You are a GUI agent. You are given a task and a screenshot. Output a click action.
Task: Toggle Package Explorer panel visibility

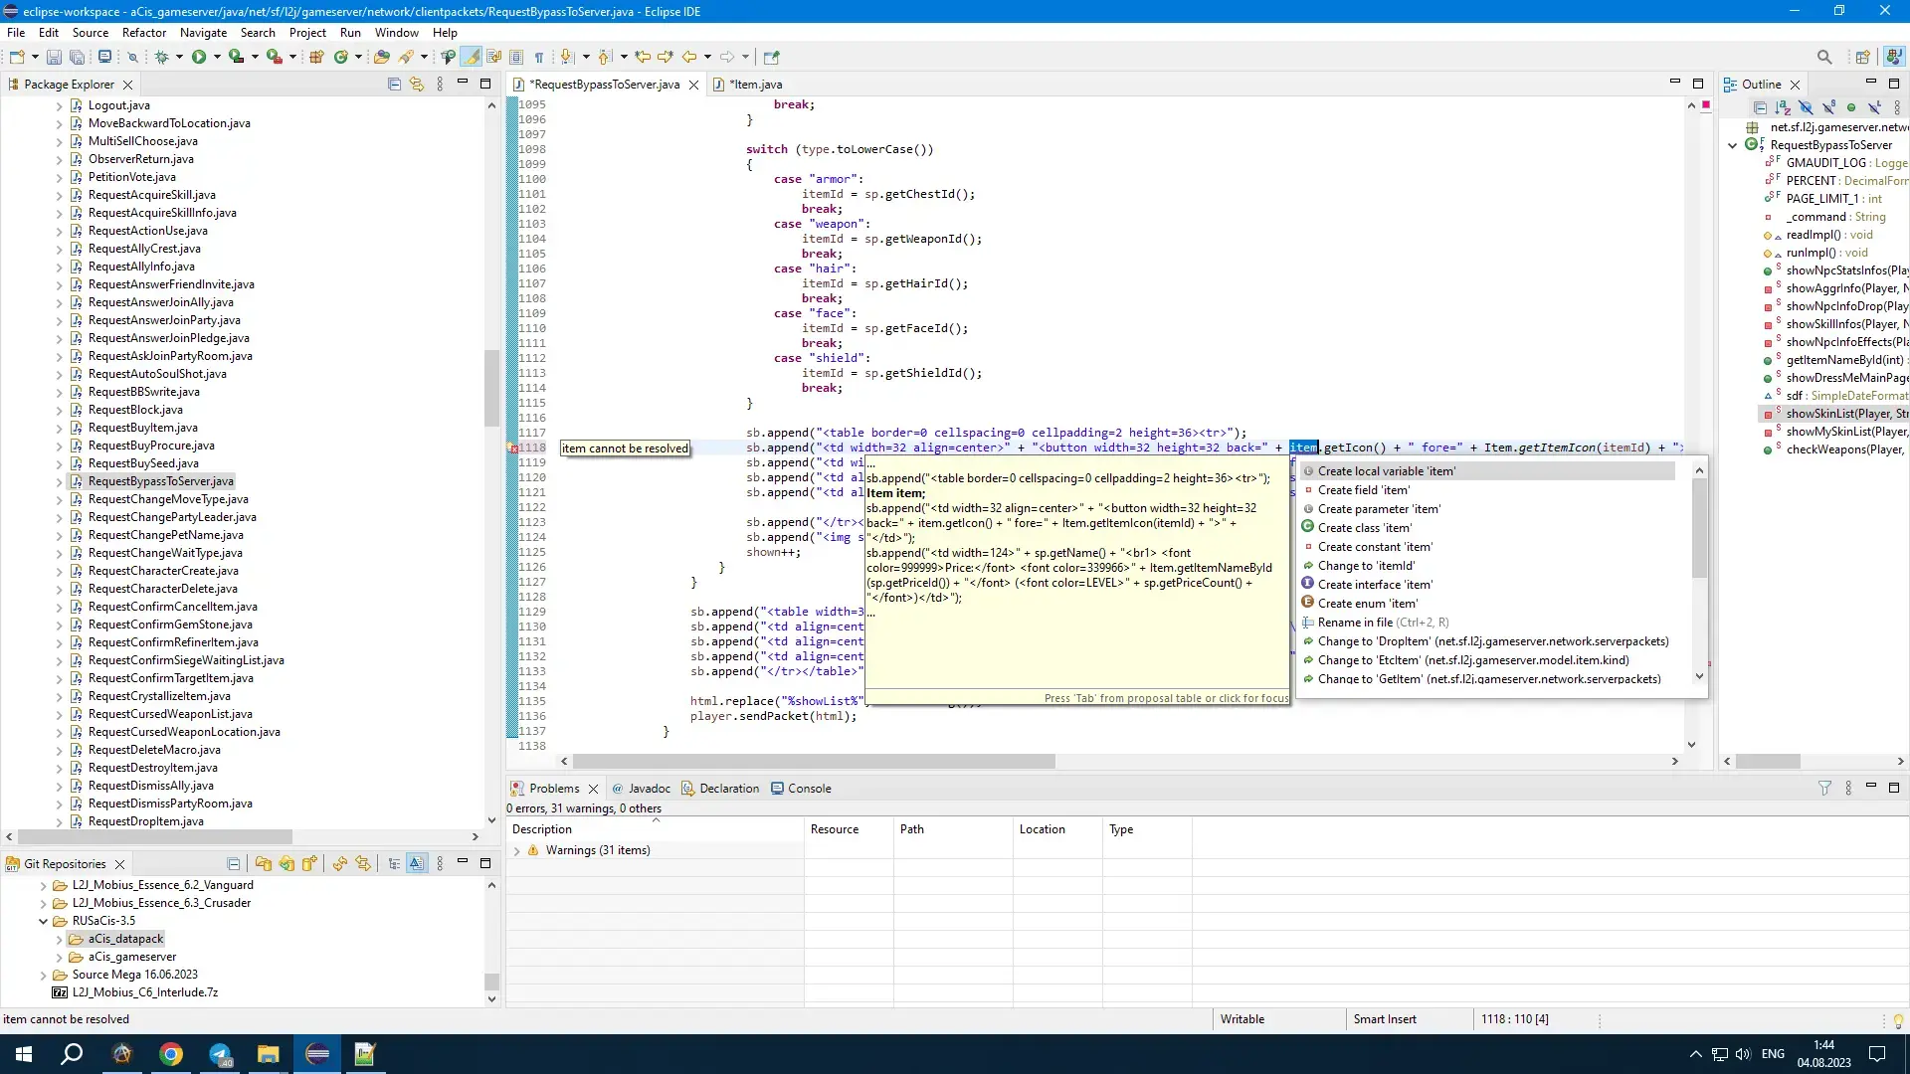click(127, 83)
